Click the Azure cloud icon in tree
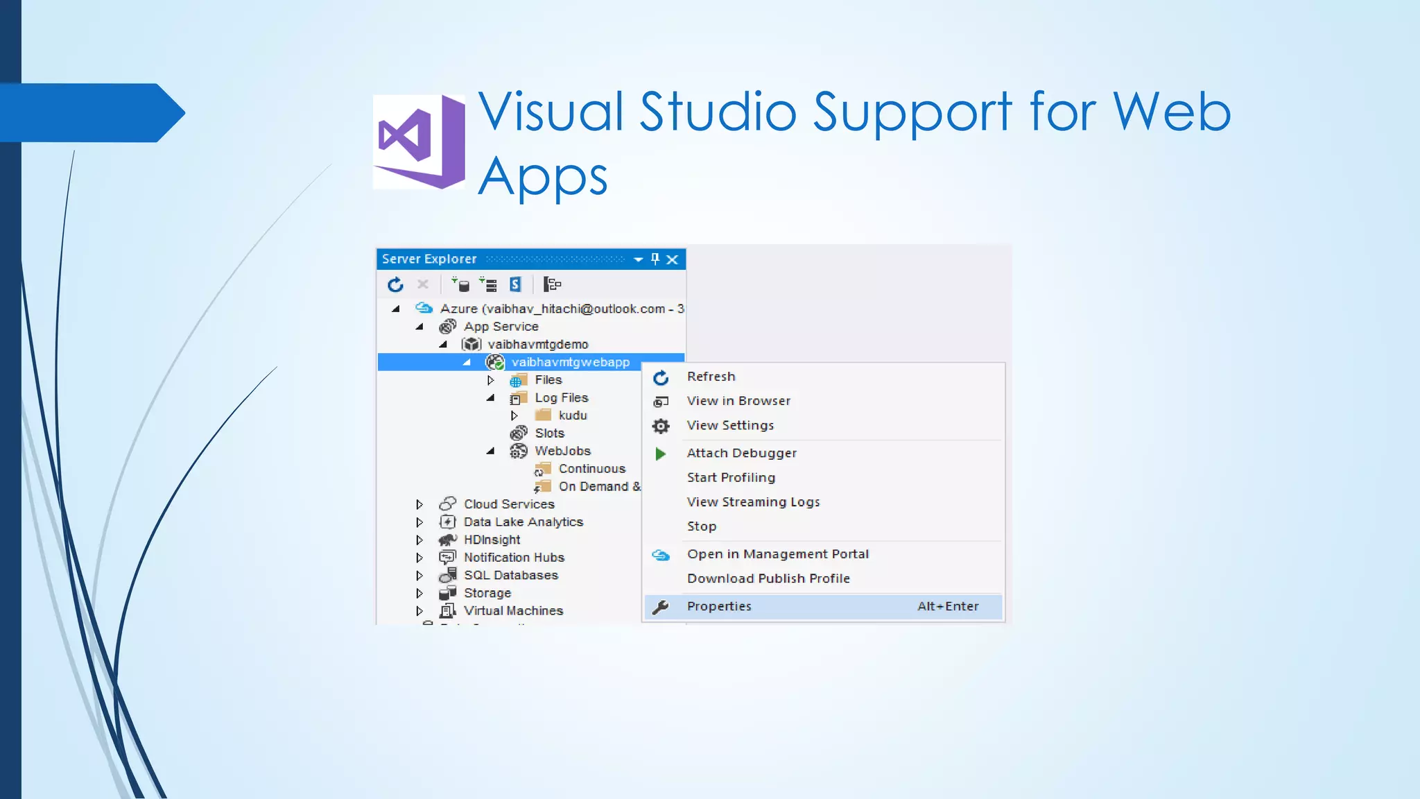The height and width of the screenshot is (799, 1420). pyautogui.click(x=424, y=308)
